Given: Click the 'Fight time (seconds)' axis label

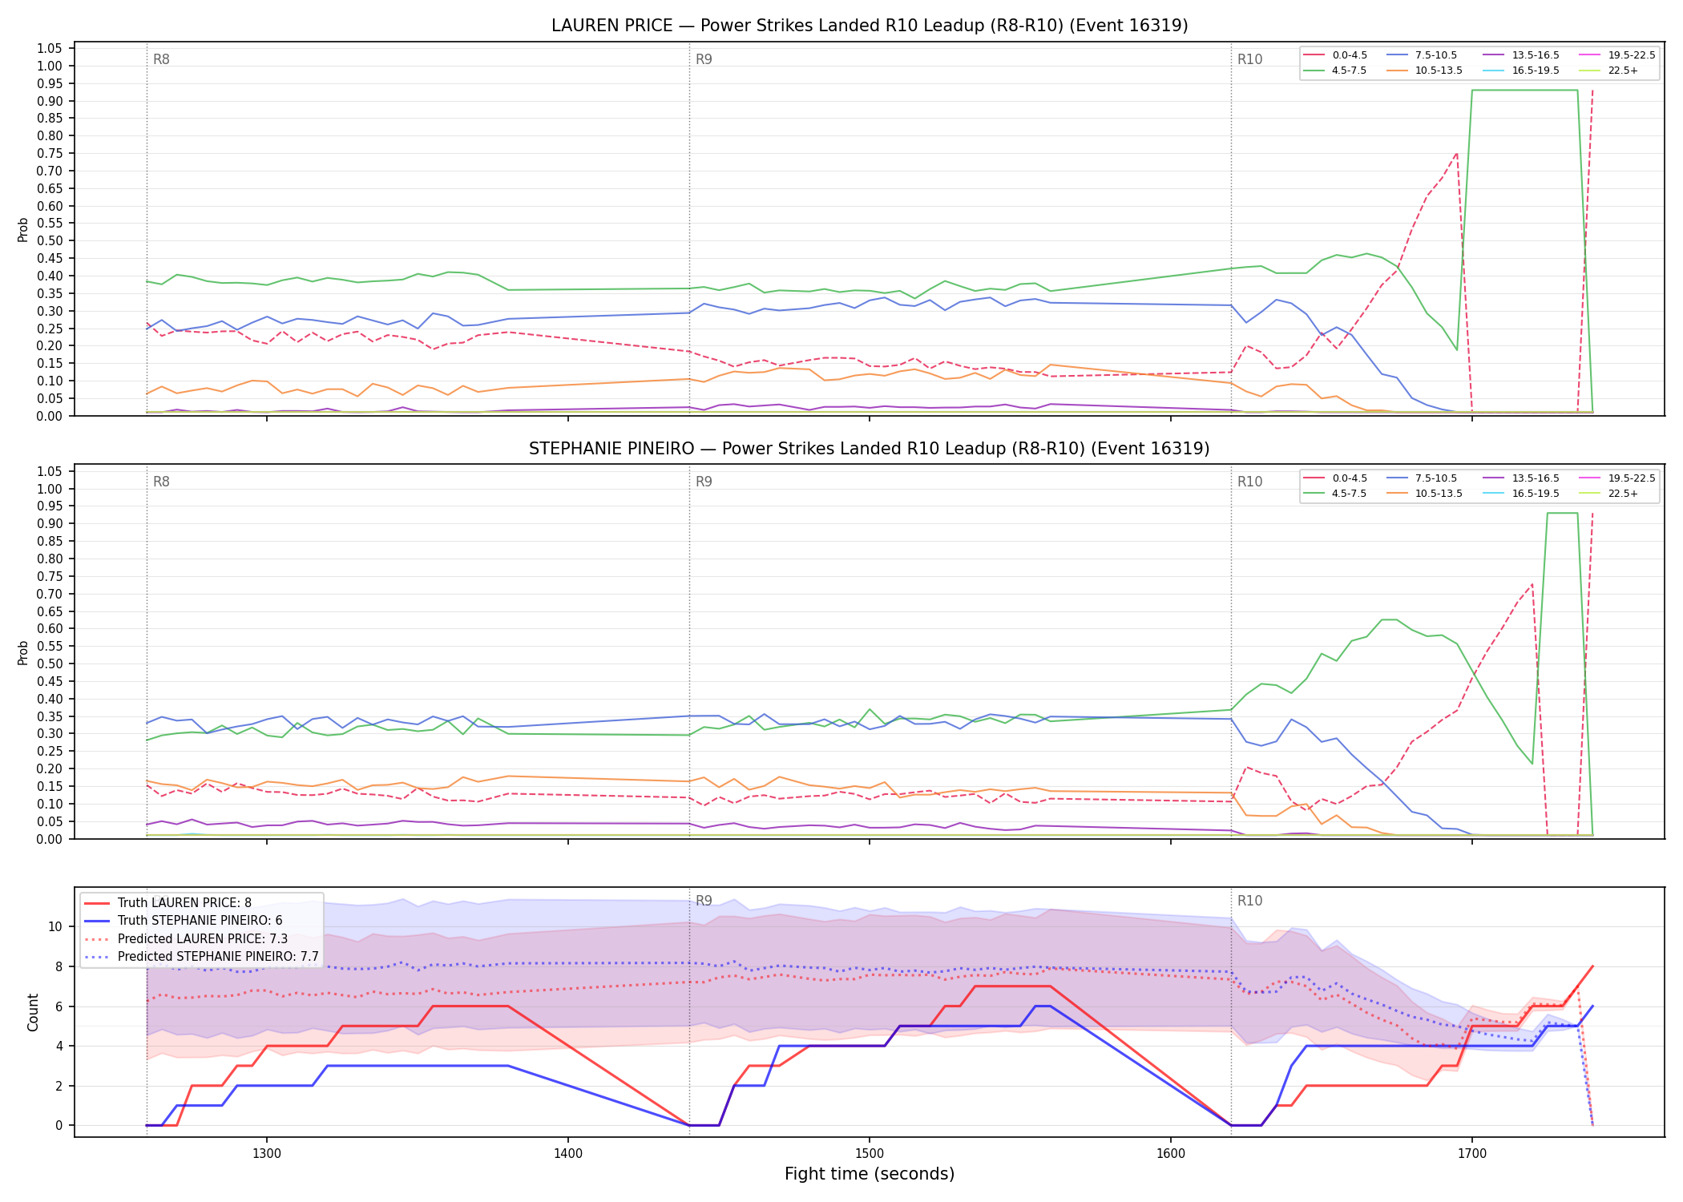Looking at the screenshot, I should click(x=870, y=1175).
